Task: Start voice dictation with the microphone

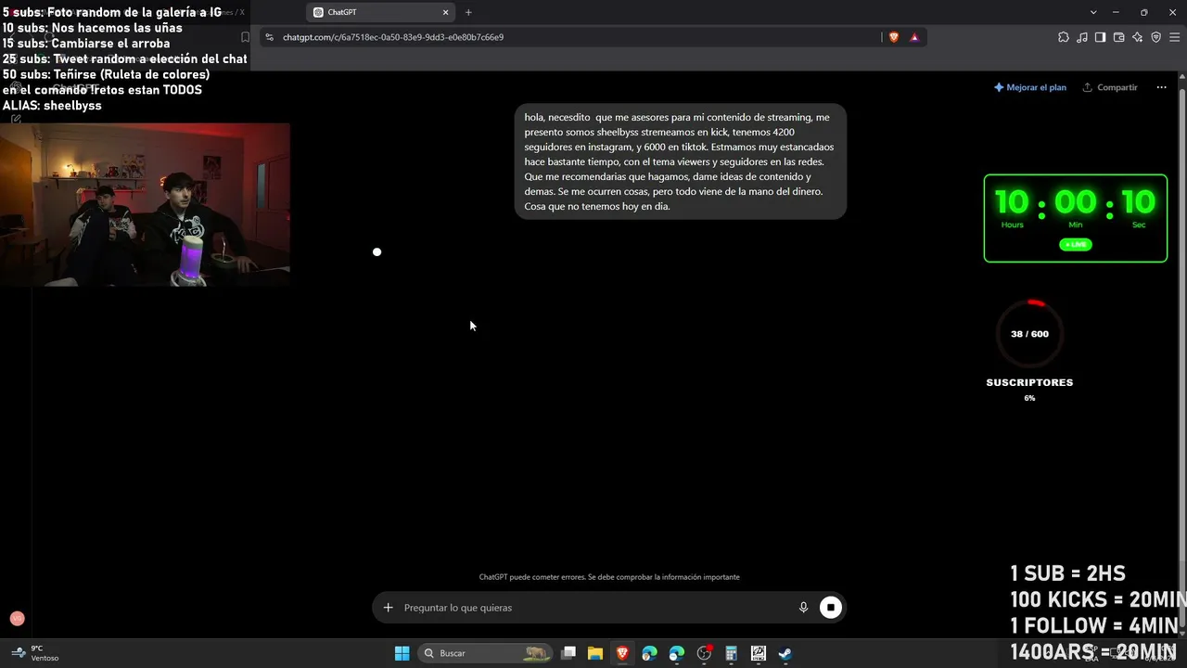Action: click(x=803, y=608)
